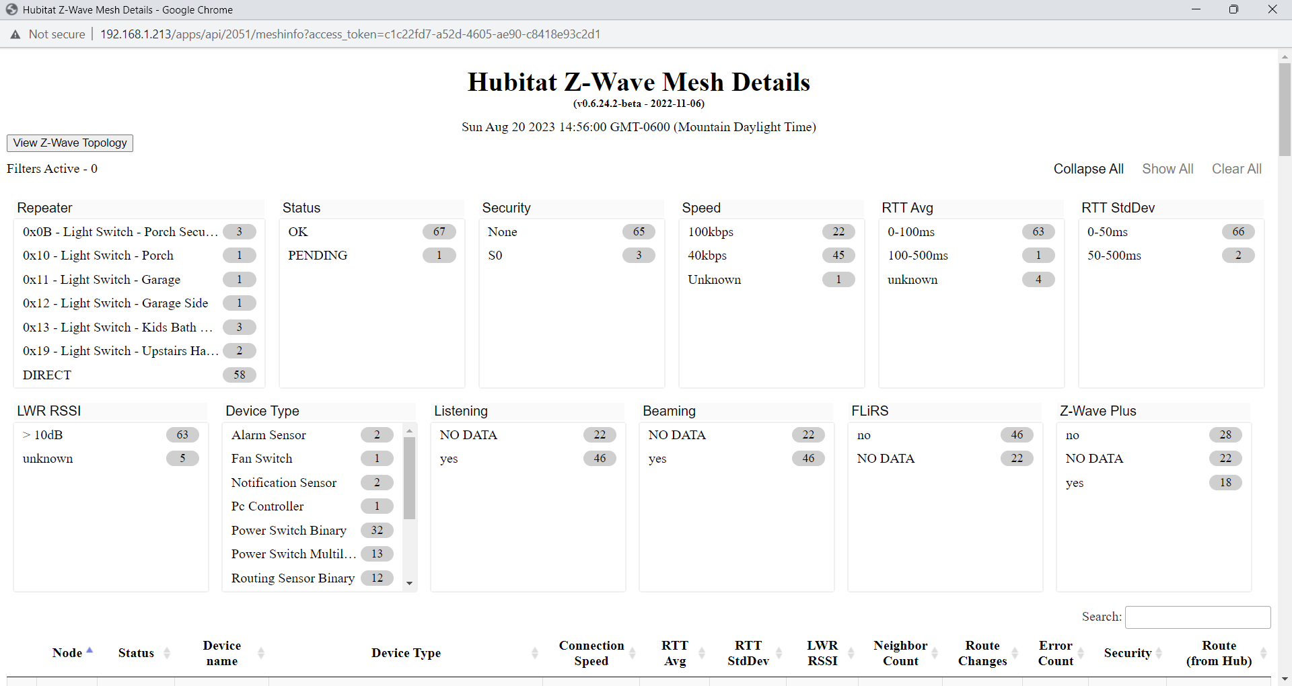
Task: Filter Z-Wave Plus by yes
Action: point(1153,482)
